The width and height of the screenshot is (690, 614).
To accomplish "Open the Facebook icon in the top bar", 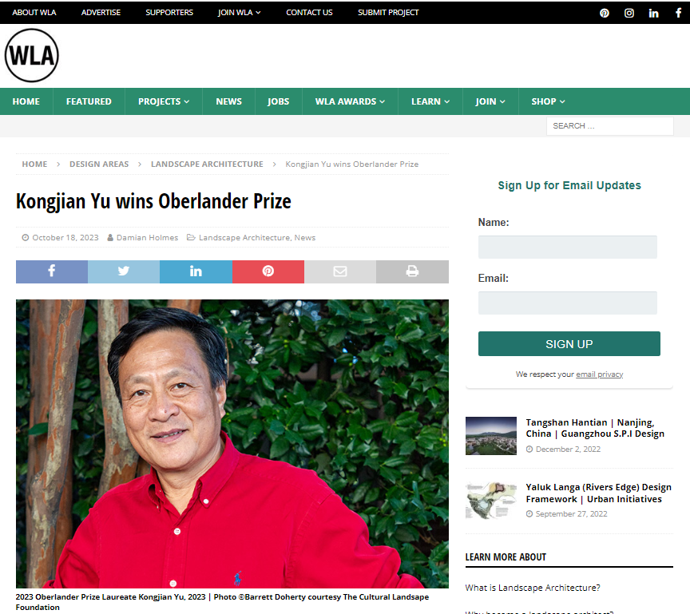I will coord(678,12).
